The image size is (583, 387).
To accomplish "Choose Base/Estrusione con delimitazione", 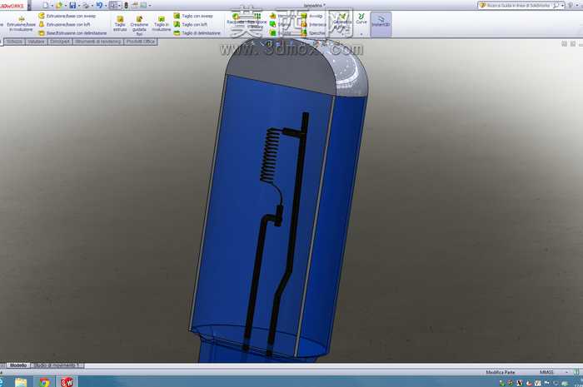I will [x=72, y=33].
